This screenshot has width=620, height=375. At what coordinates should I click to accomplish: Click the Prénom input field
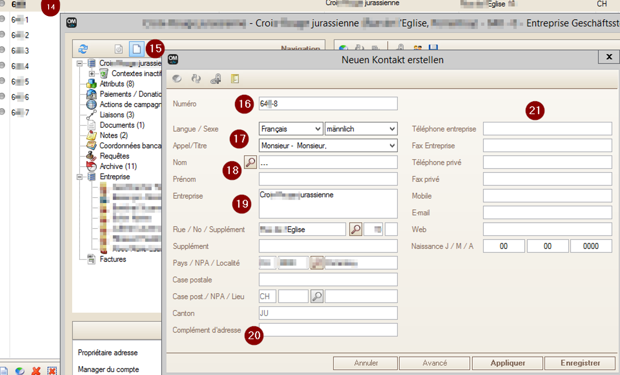pos(328,179)
